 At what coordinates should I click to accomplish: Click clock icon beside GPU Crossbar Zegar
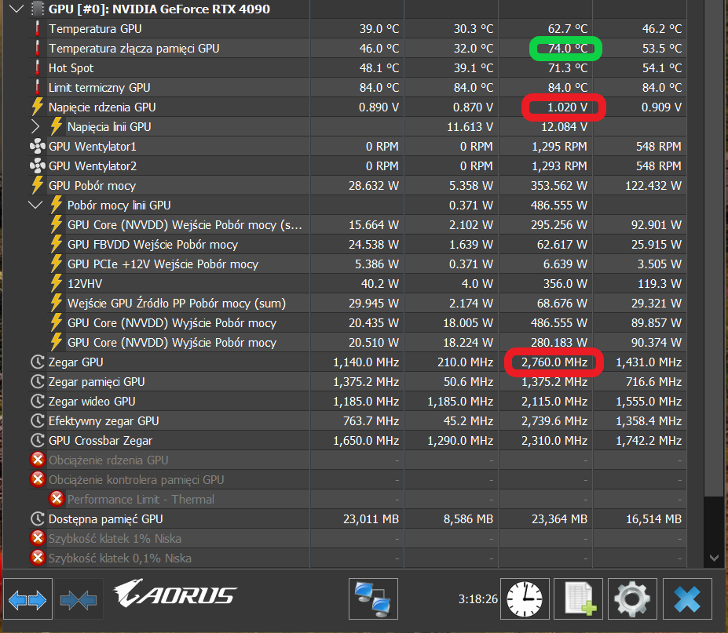point(38,440)
